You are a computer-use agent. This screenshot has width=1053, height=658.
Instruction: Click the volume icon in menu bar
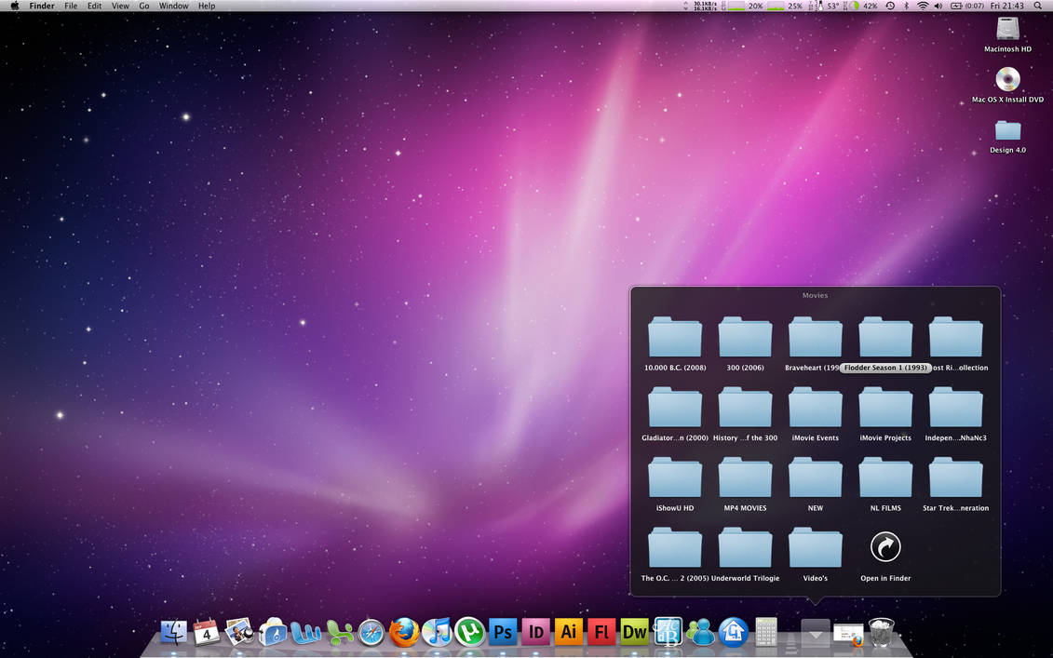click(x=938, y=6)
